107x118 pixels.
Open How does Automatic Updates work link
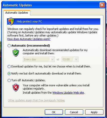click(x=29, y=39)
